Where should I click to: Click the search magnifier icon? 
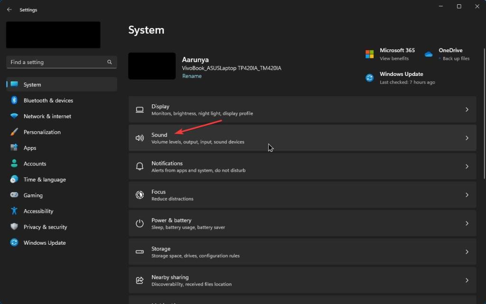[x=110, y=62]
